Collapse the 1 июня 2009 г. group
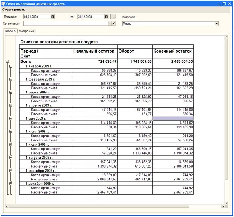 pos(11,132)
